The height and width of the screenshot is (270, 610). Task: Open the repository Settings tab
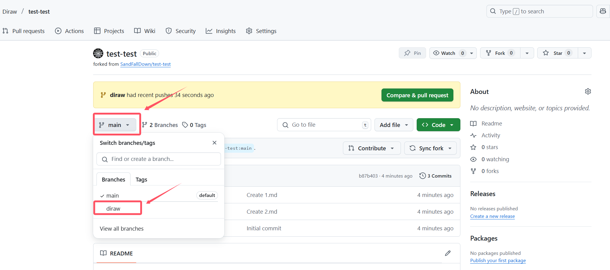261,31
